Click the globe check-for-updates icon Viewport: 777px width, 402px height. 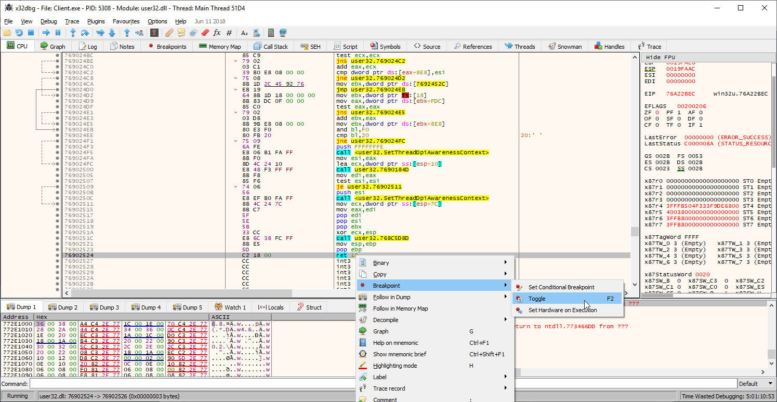click(283, 33)
